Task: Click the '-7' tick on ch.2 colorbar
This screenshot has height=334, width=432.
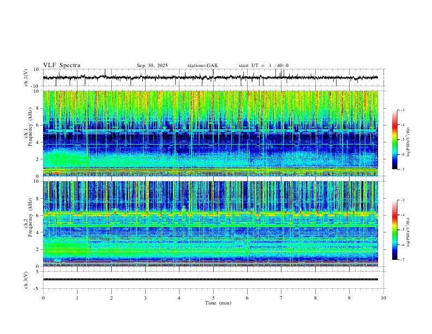Action: (x=403, y=260)
